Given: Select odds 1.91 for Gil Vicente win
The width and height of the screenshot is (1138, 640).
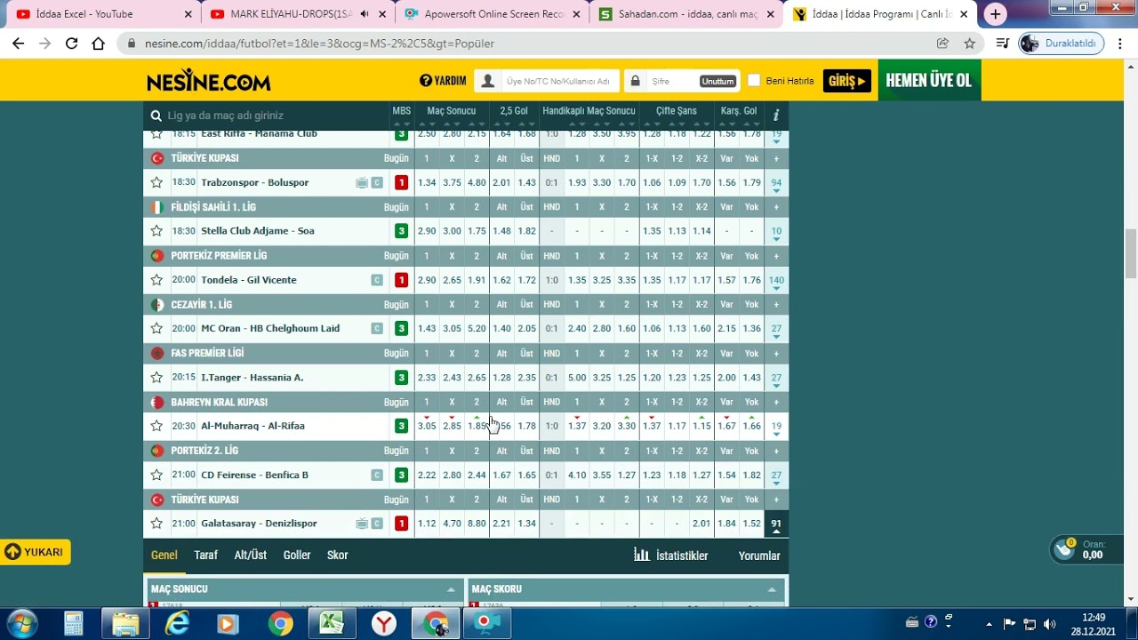Looking at the screenshot, I should [x=477, y=280].
